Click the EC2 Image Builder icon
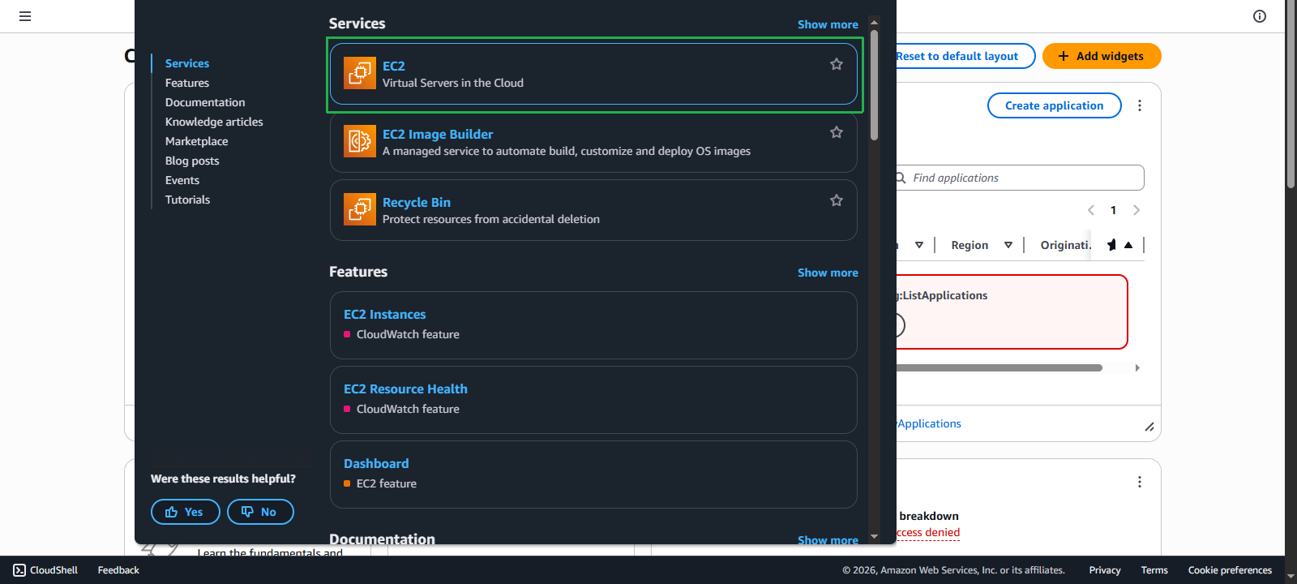This screenshot has width=1297, height=584. (359, 141)
